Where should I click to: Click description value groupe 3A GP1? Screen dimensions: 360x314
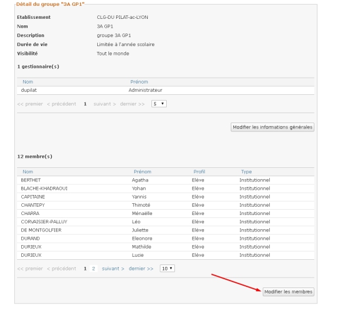click(x=114, y=35)
